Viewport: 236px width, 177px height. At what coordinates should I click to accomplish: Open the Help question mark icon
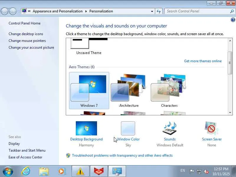point(233,20)
